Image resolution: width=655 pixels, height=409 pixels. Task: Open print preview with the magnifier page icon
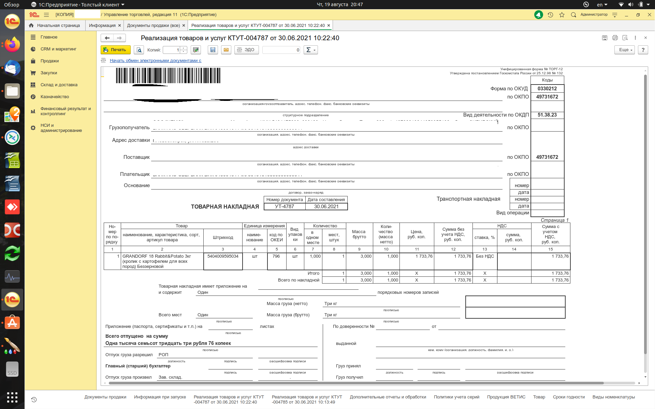tap(139, 50)
